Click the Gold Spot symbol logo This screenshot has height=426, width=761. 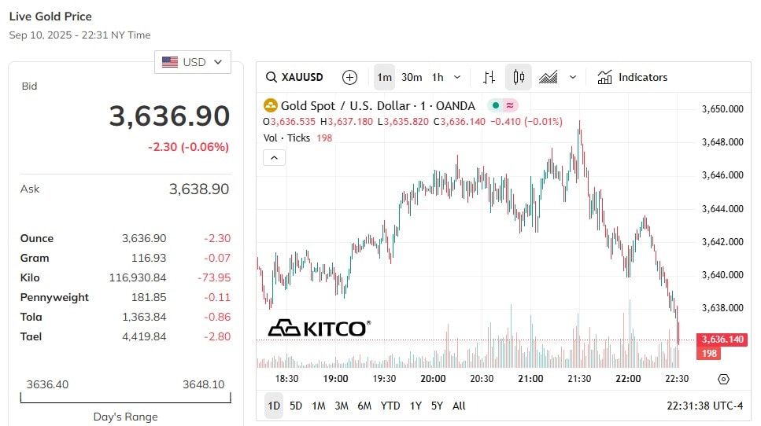point(271,105)
